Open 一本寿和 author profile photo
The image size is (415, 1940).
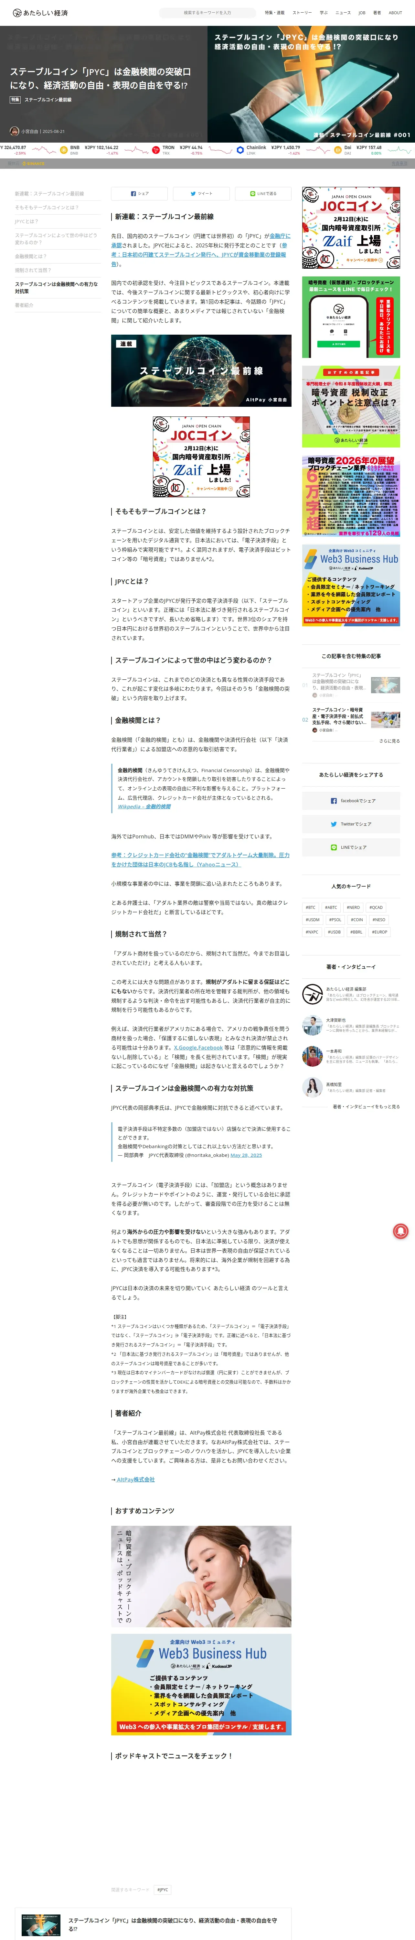click(x=313, y=1056)
